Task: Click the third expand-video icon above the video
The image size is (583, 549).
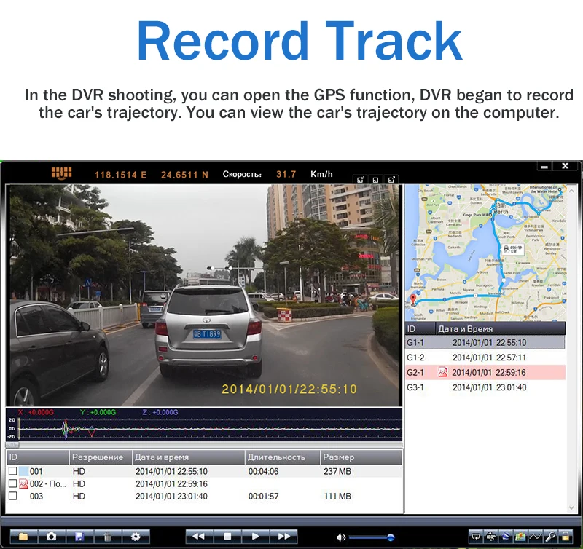Action: (x=391, y=180)
